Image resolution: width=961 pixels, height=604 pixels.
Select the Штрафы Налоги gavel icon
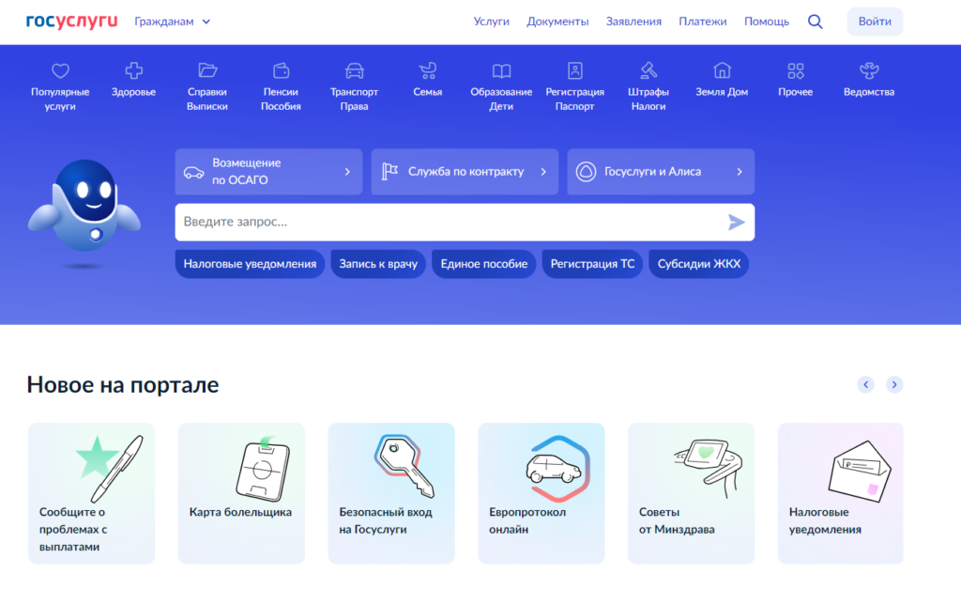coord(648,71)
